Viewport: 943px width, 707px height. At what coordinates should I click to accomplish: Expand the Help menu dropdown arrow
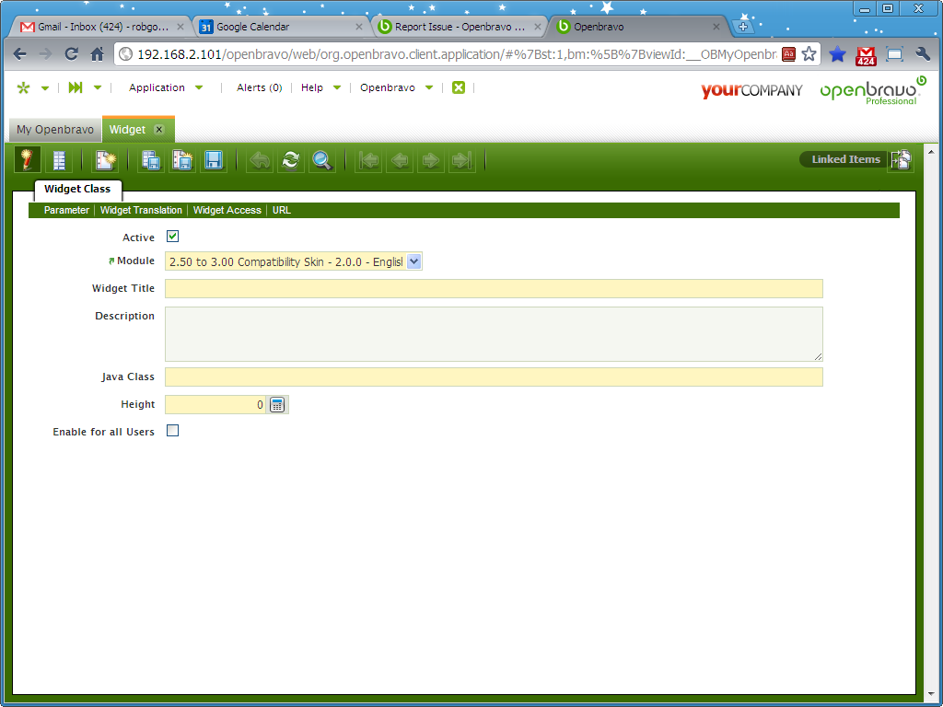(337, 87)
